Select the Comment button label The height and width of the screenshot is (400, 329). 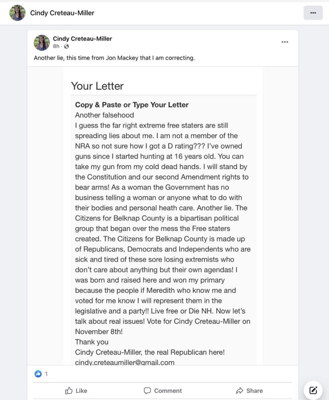point(168,391)
